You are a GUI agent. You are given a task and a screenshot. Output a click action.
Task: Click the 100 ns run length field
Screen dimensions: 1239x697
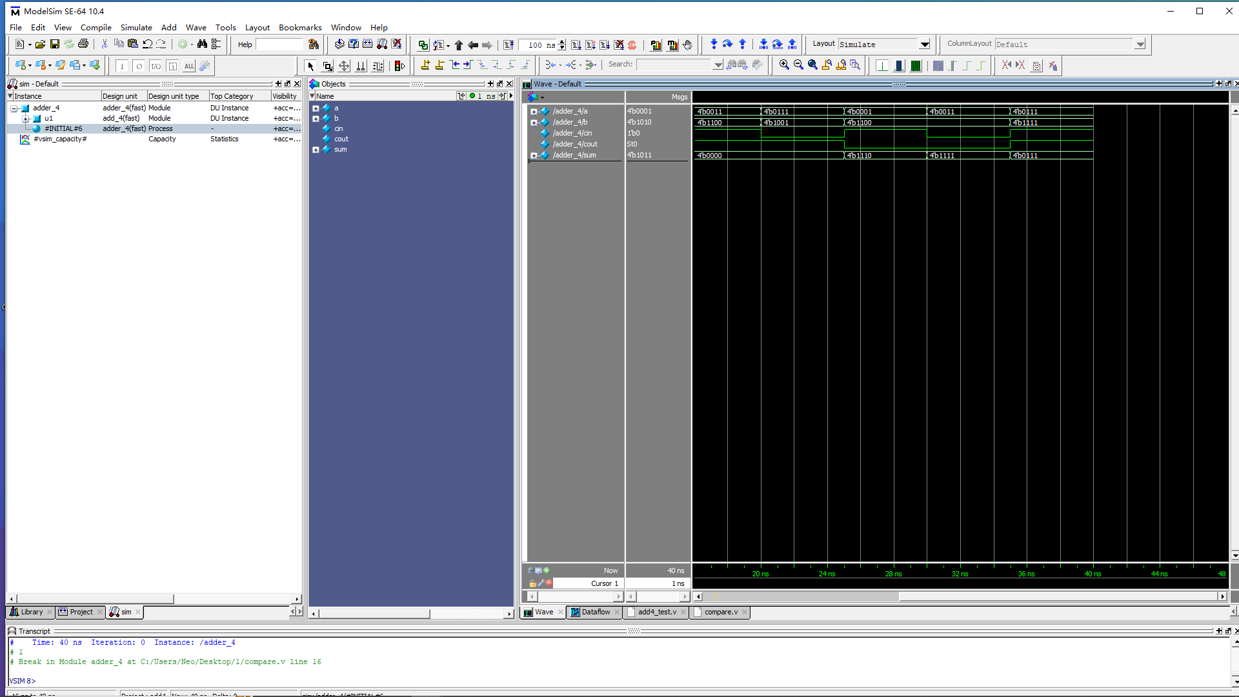539,45
